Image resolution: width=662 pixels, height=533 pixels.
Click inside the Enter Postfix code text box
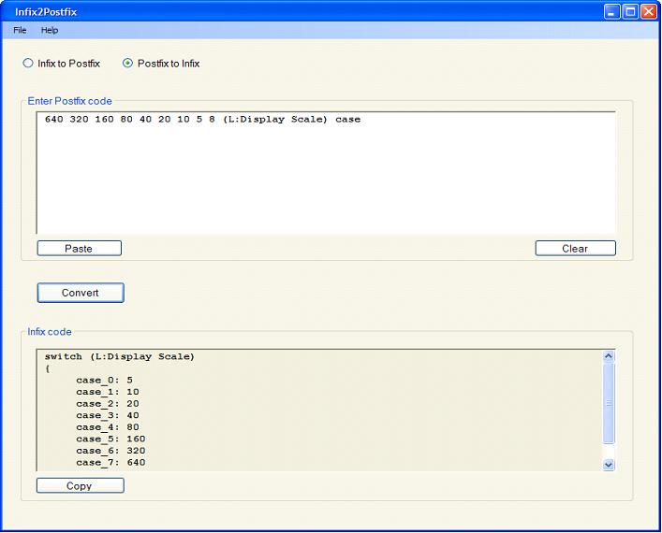326,173
